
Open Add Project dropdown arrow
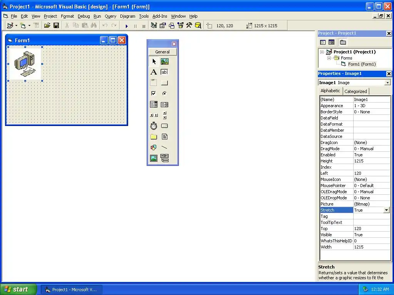click(x=16, y=26)
